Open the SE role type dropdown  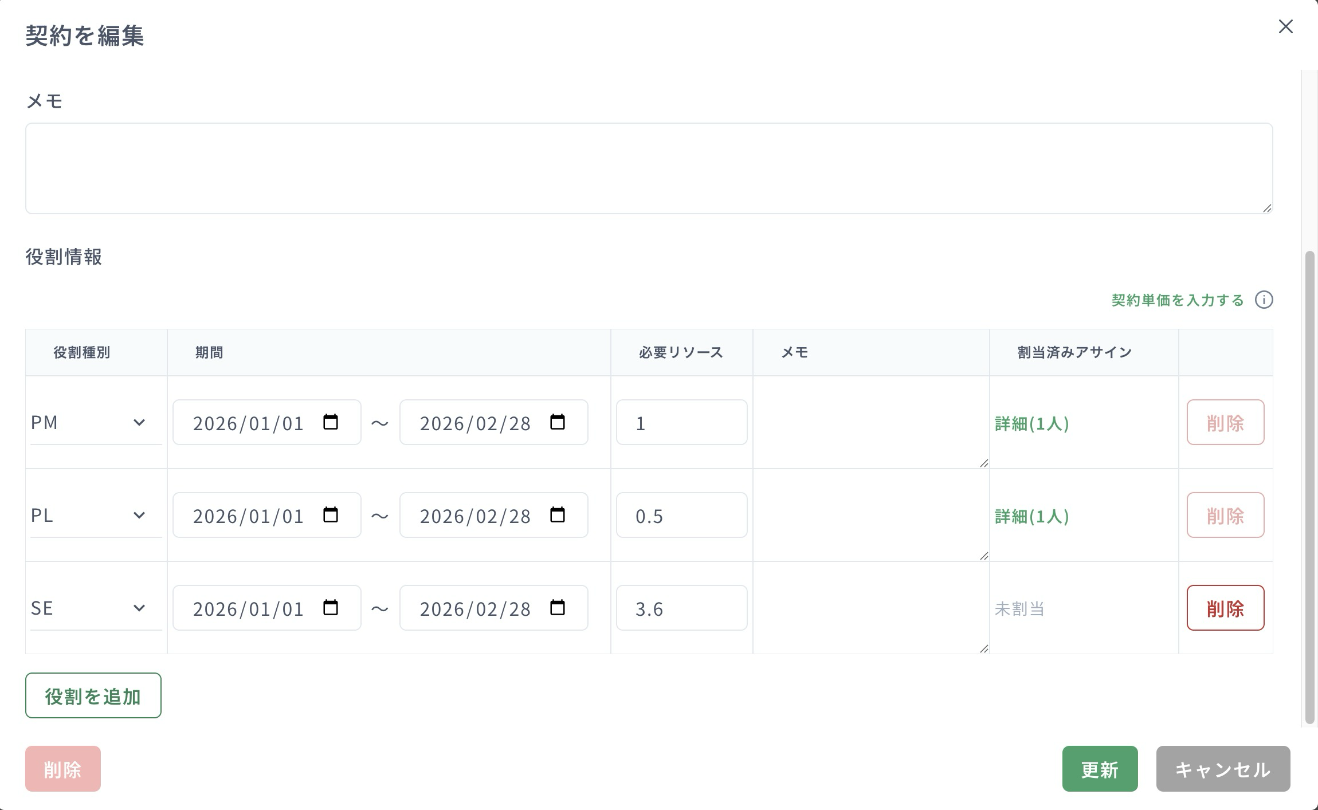96,608
